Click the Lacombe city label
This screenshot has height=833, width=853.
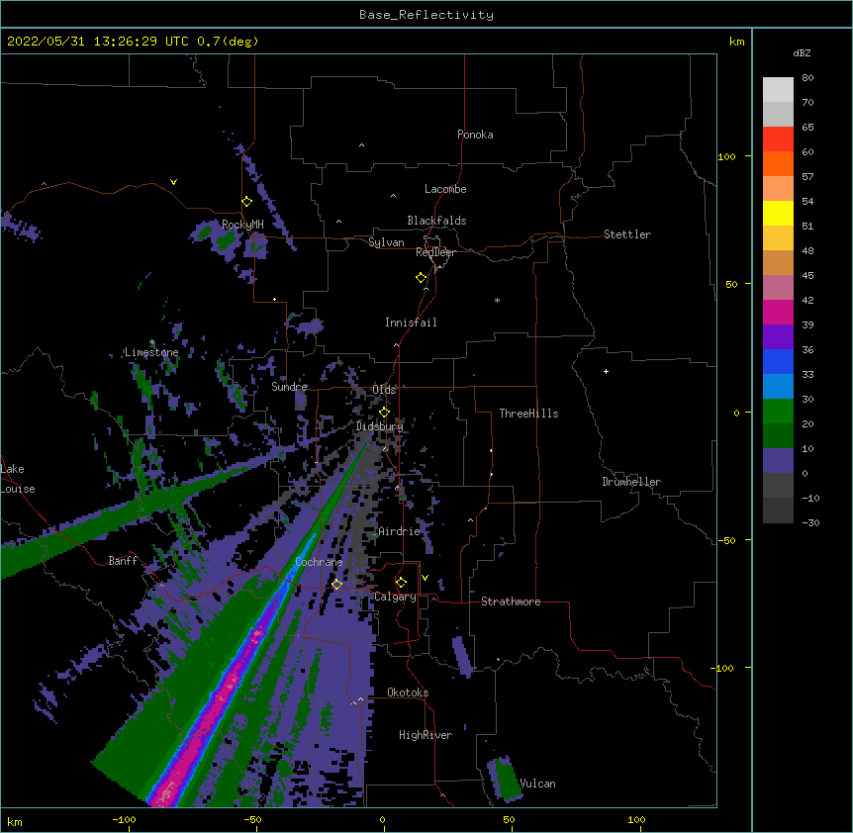click(x=445, y=189)
